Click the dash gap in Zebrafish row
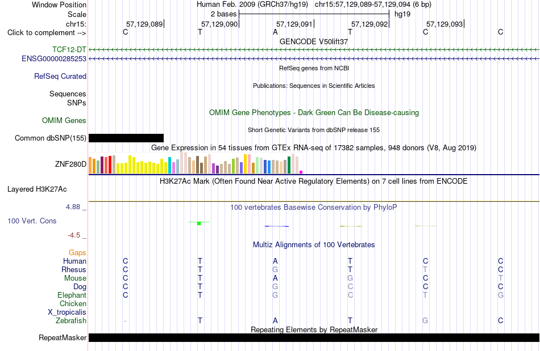 125,321
